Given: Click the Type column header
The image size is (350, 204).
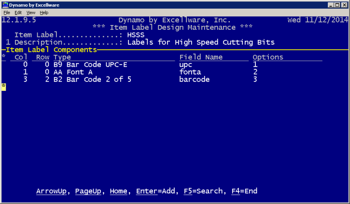Looking at the screenshot, I should 62,57.
